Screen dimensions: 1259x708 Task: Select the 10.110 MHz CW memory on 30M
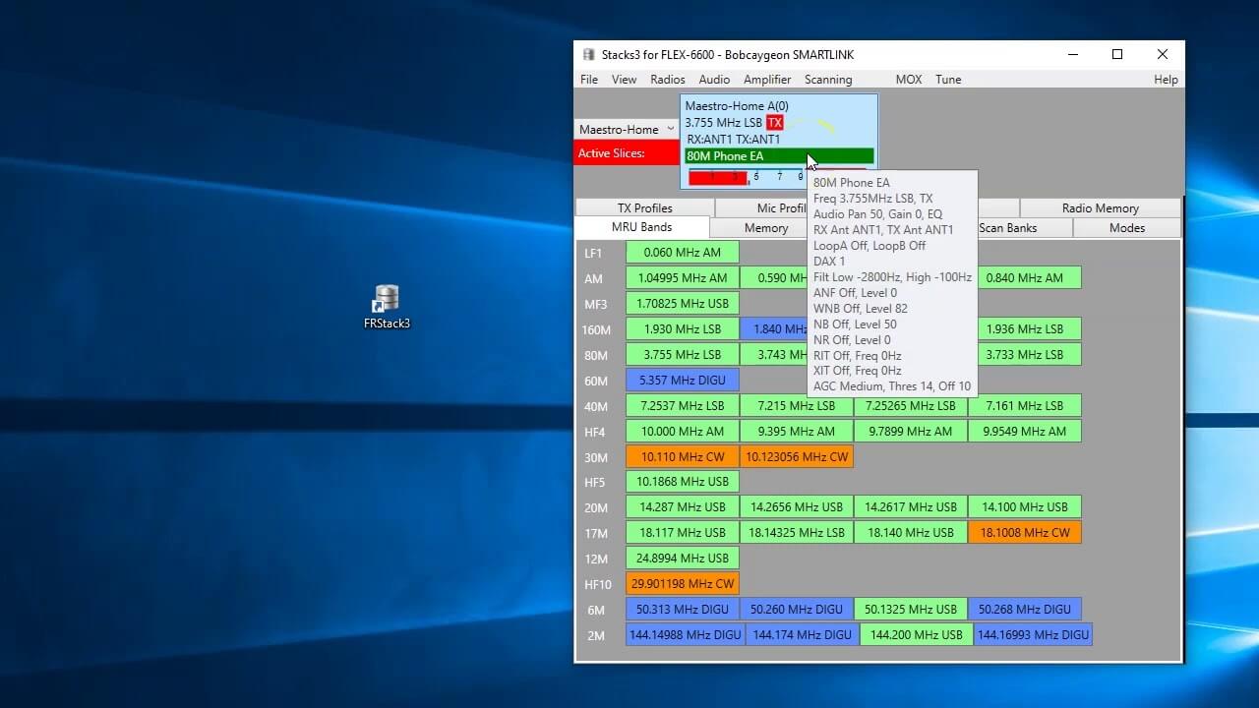click(682, 456)
